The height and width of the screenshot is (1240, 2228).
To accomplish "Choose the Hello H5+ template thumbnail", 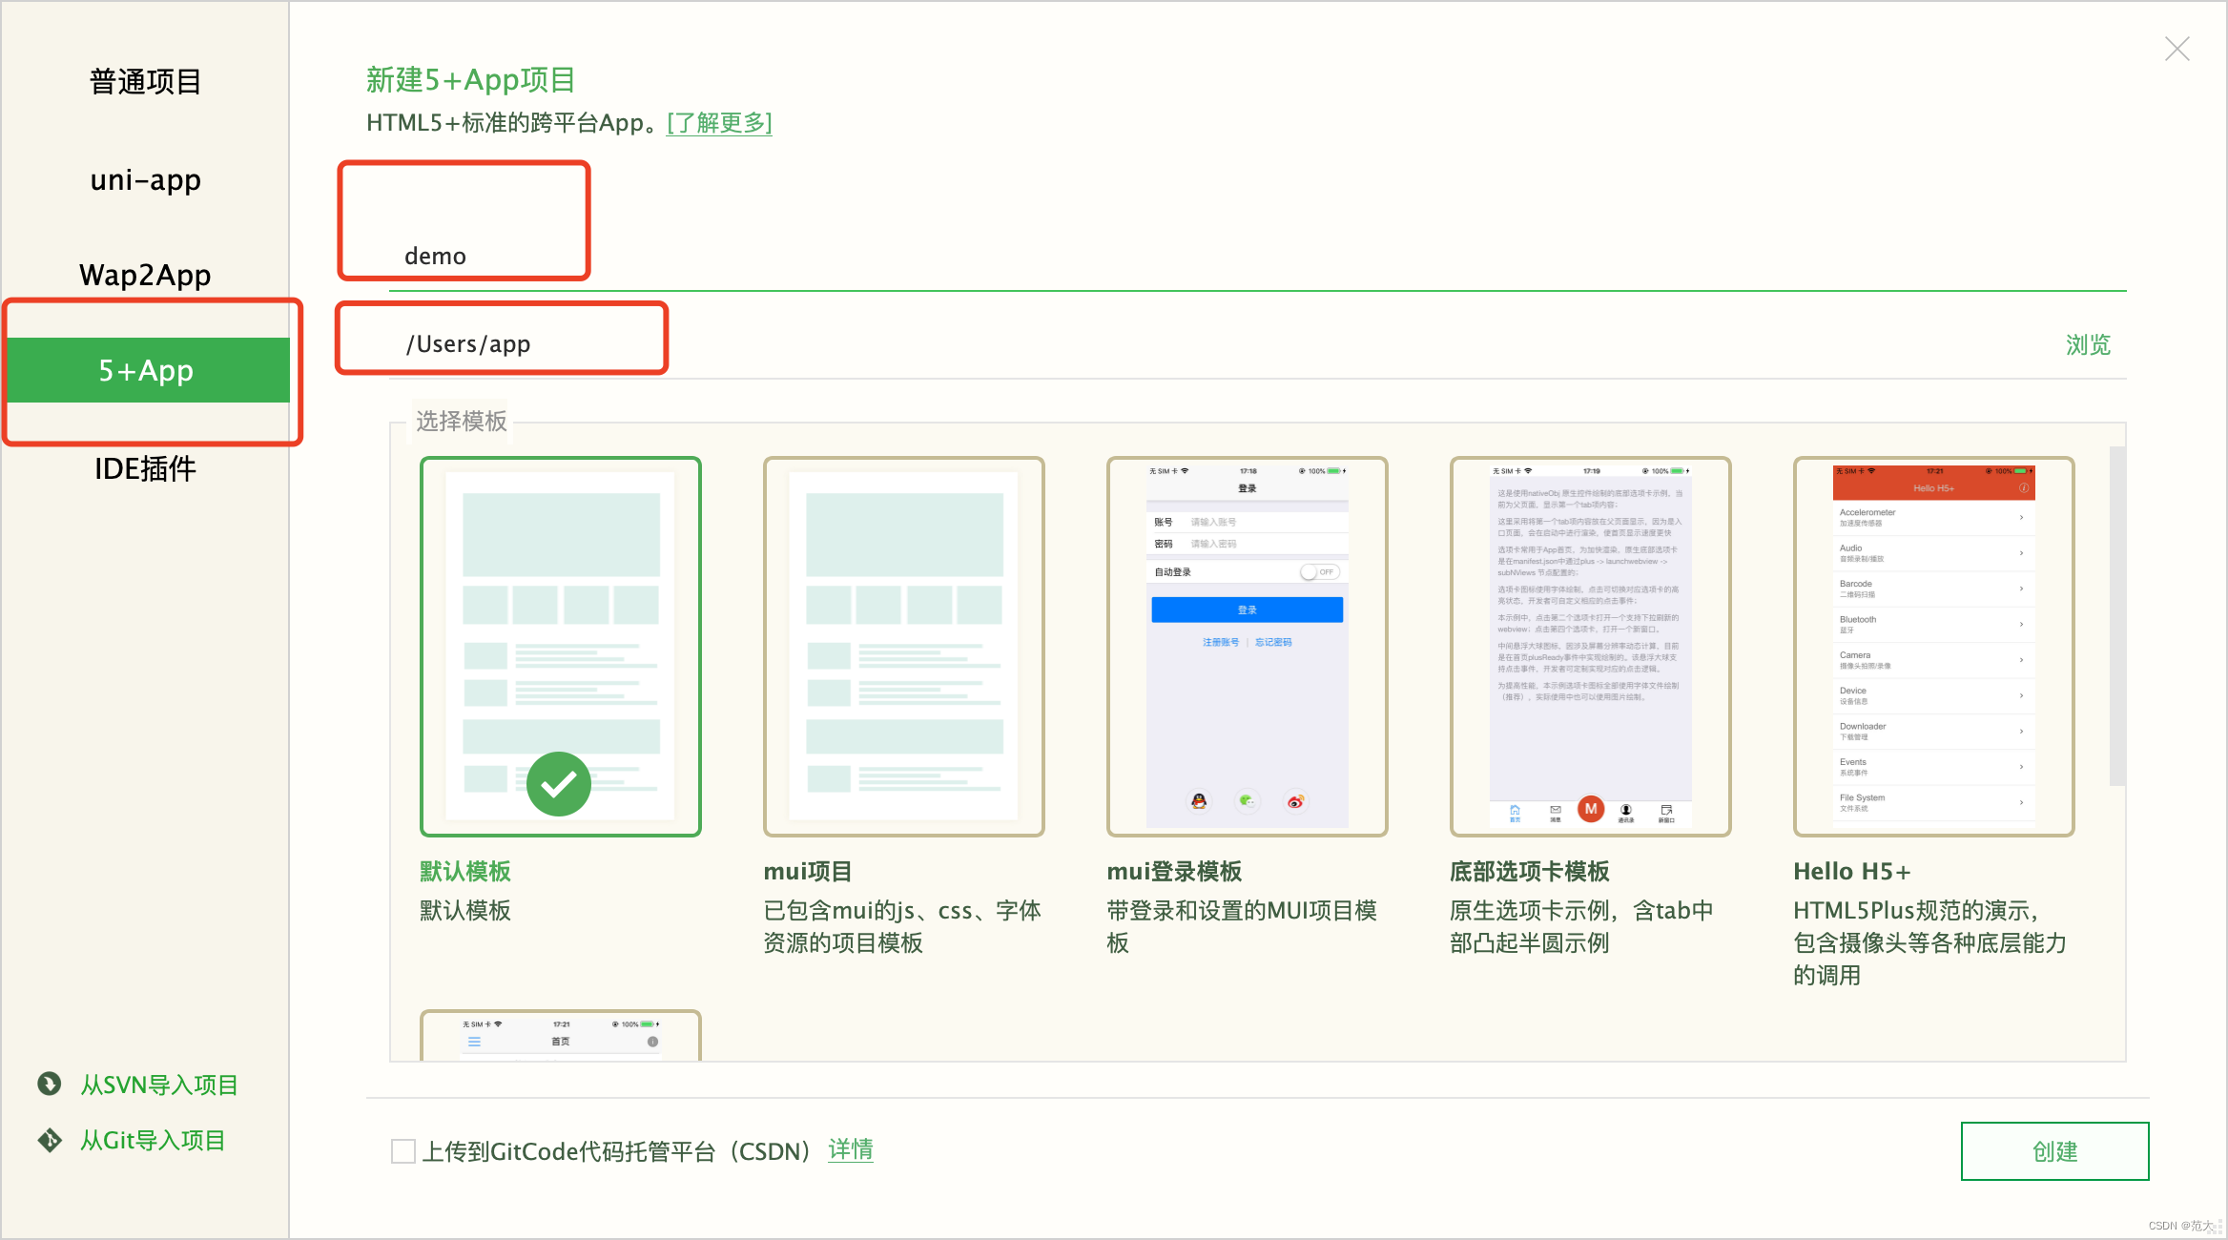I will (1934, 646).
